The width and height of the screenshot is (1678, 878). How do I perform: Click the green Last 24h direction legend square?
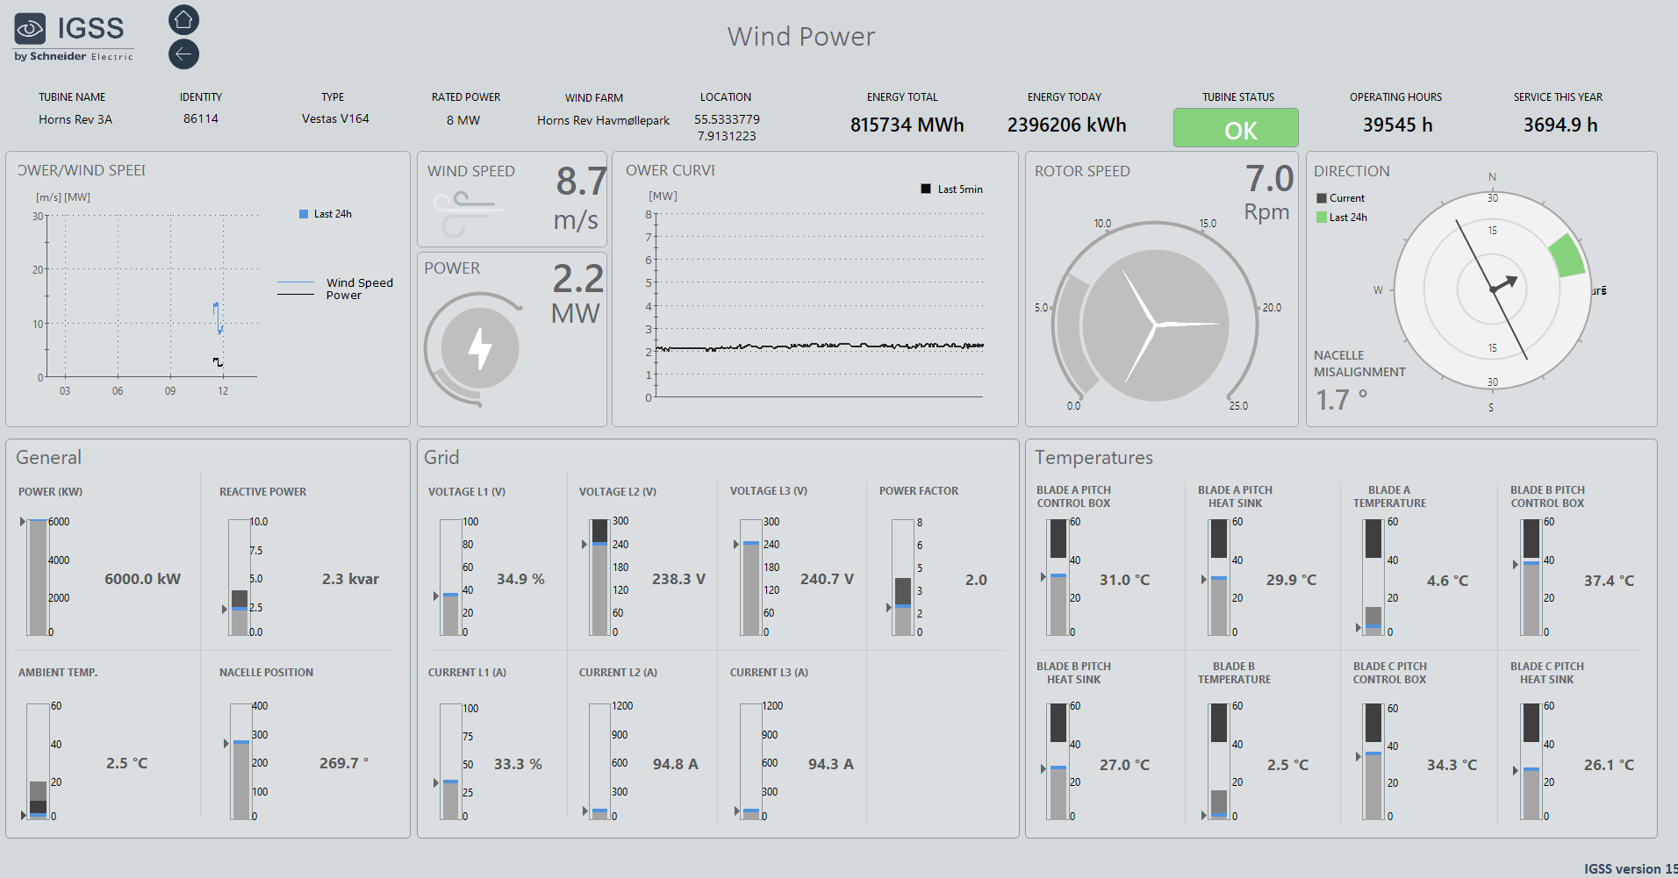[x=1321, y=218]
